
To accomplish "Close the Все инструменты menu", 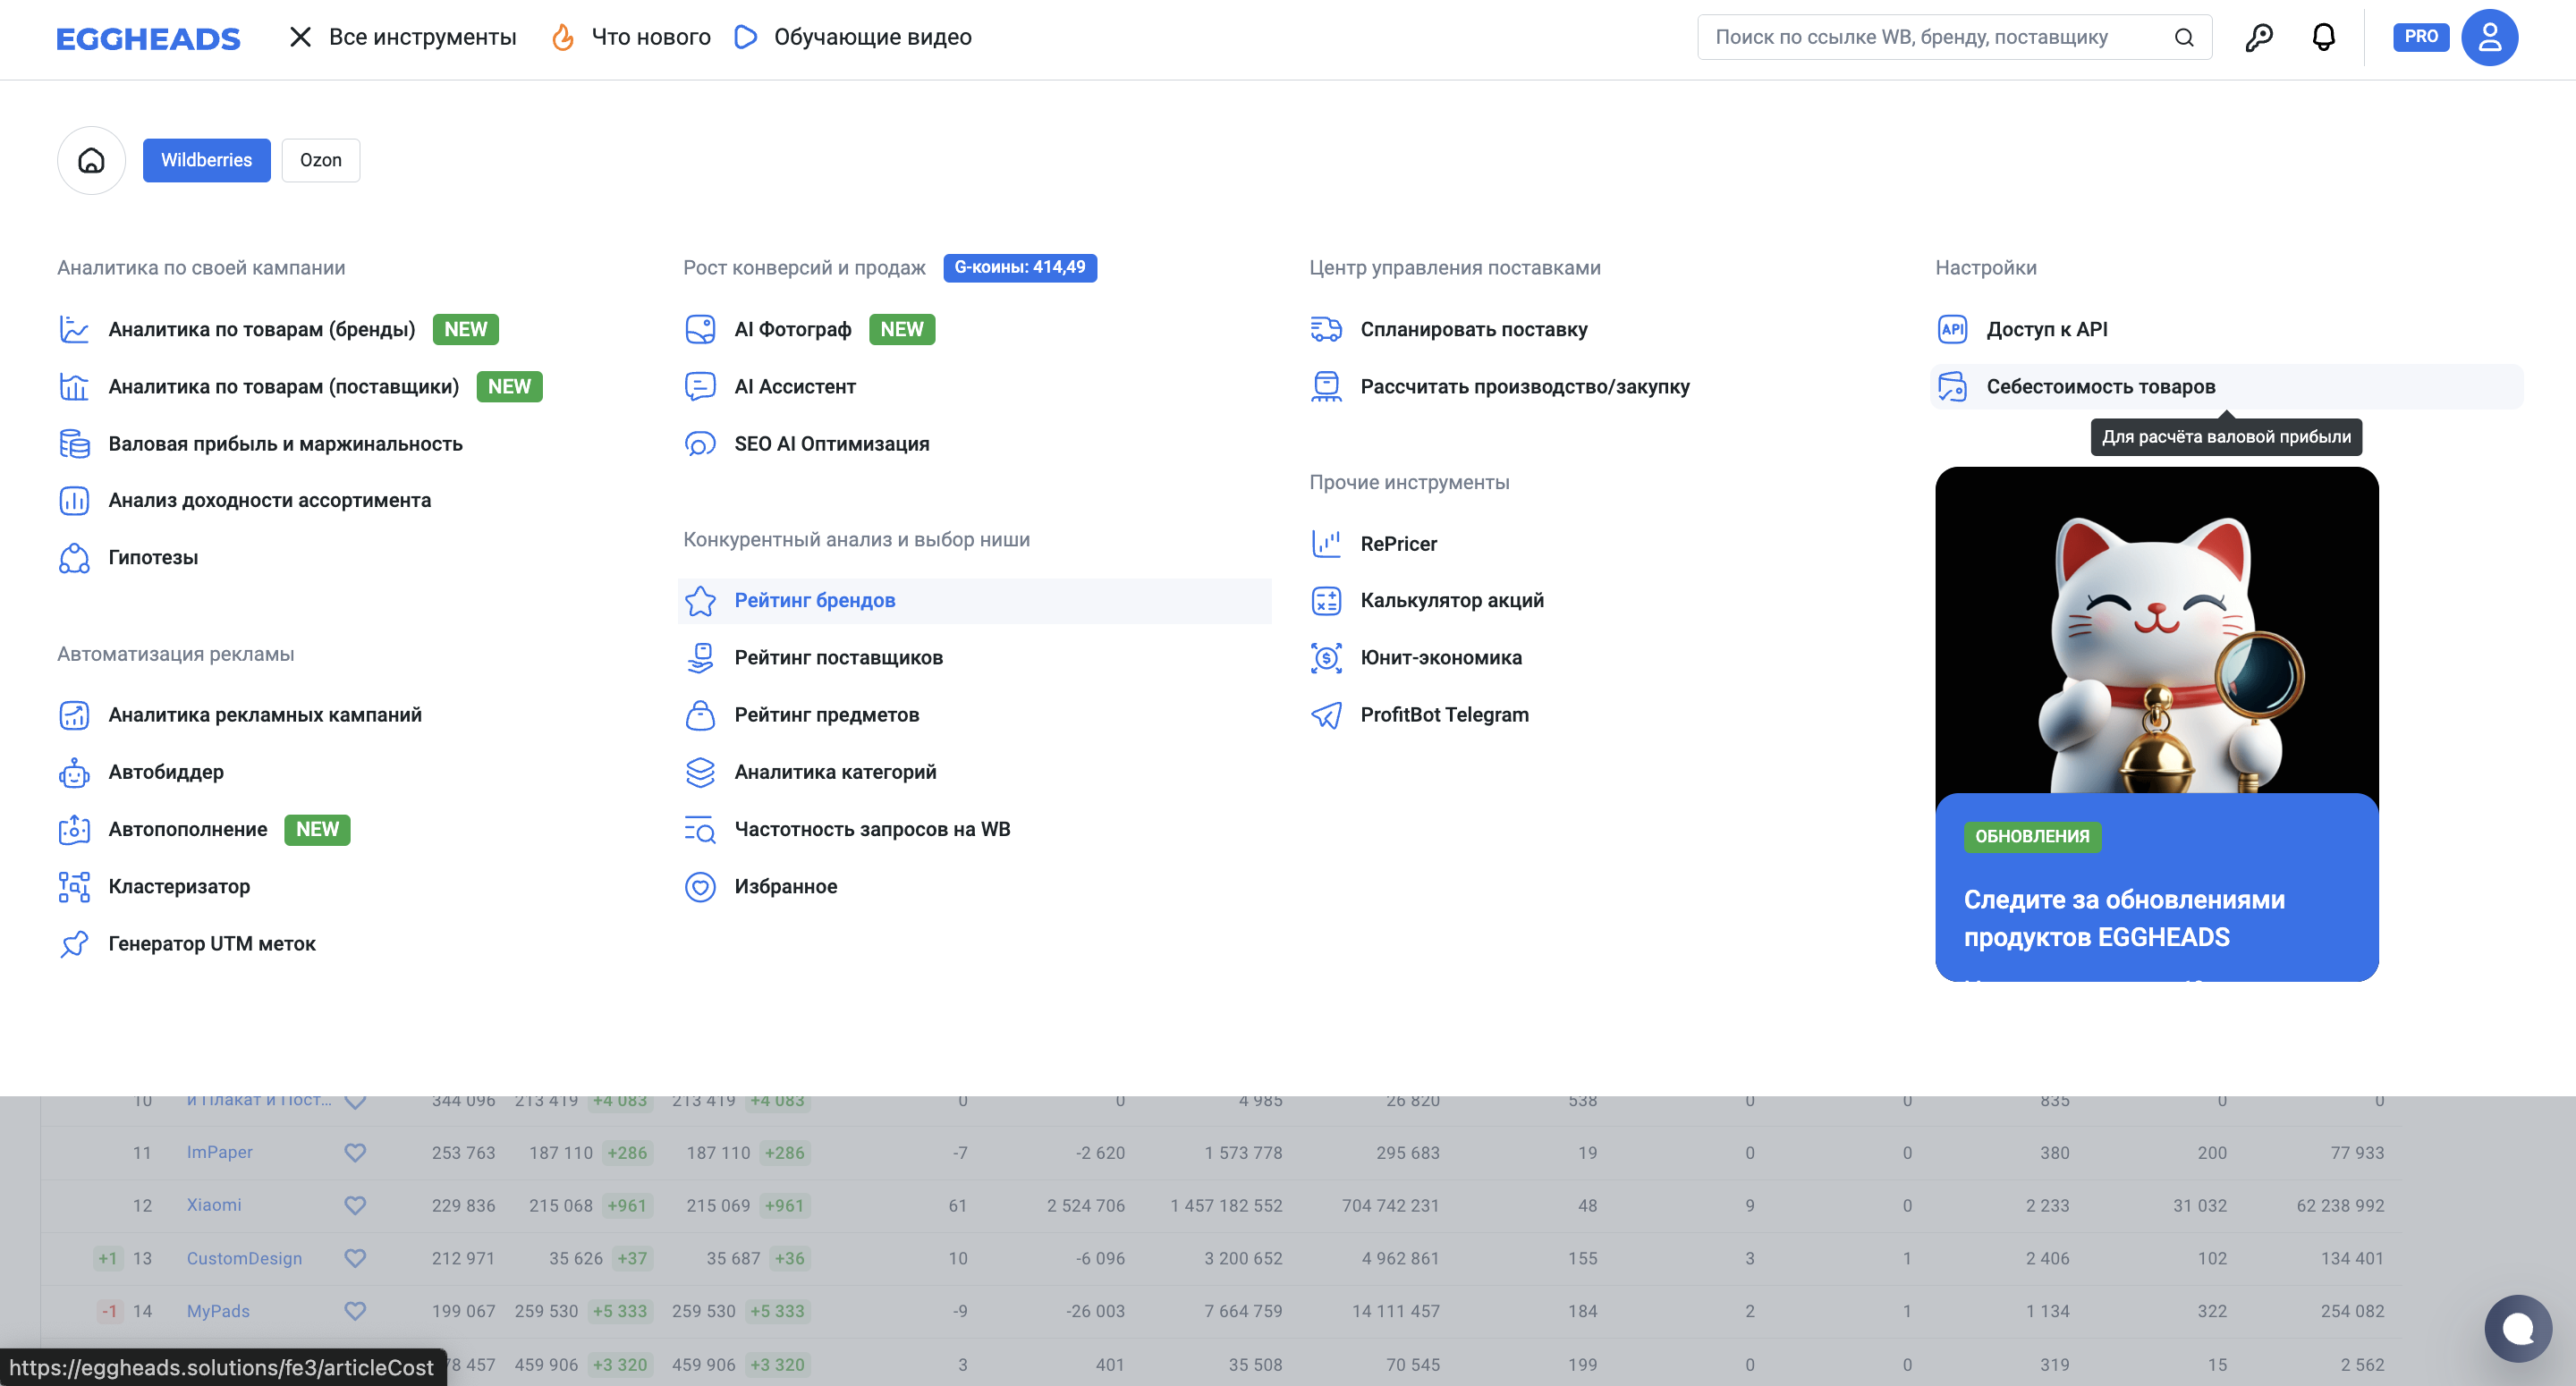I will pyautogui.click(x=300, y=38).
